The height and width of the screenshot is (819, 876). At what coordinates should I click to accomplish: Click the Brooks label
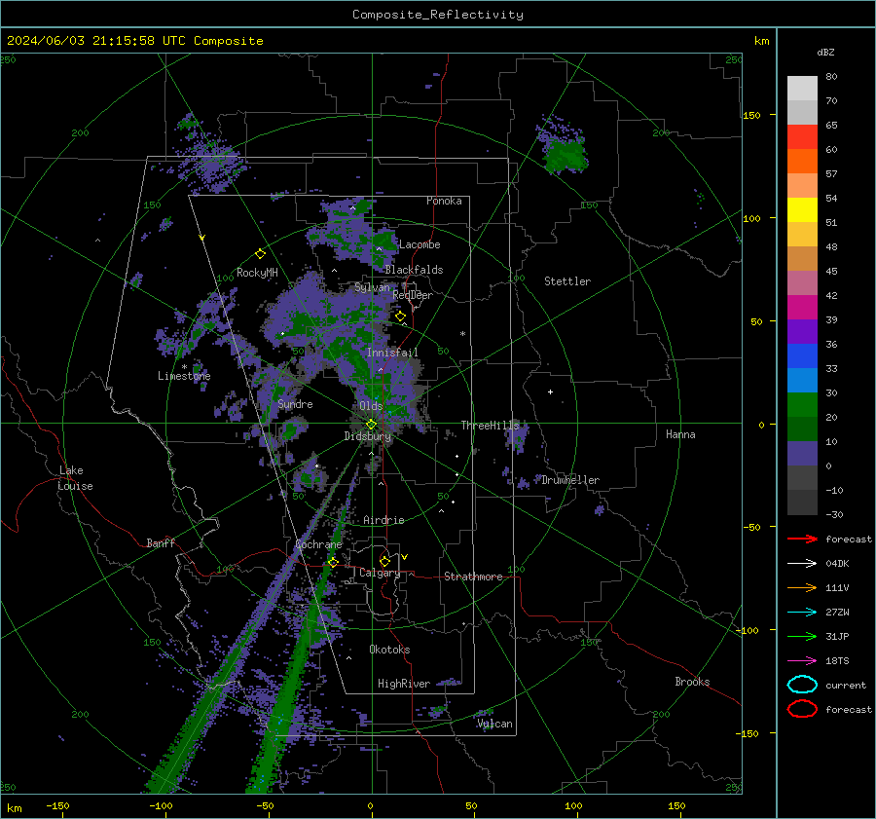tap(692, 682)
